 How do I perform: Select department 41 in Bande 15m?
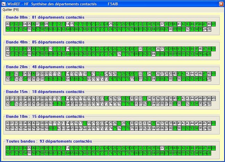point(179,98)
